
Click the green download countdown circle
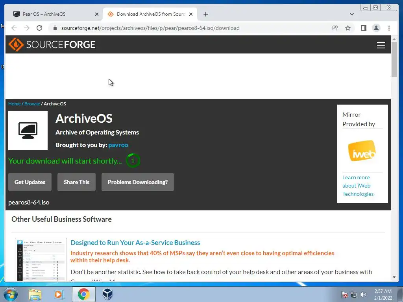[133, 160]
